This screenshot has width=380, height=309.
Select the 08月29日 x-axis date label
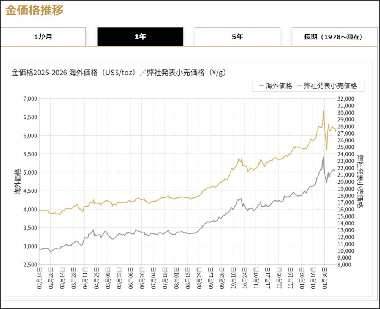click(199, 279)
